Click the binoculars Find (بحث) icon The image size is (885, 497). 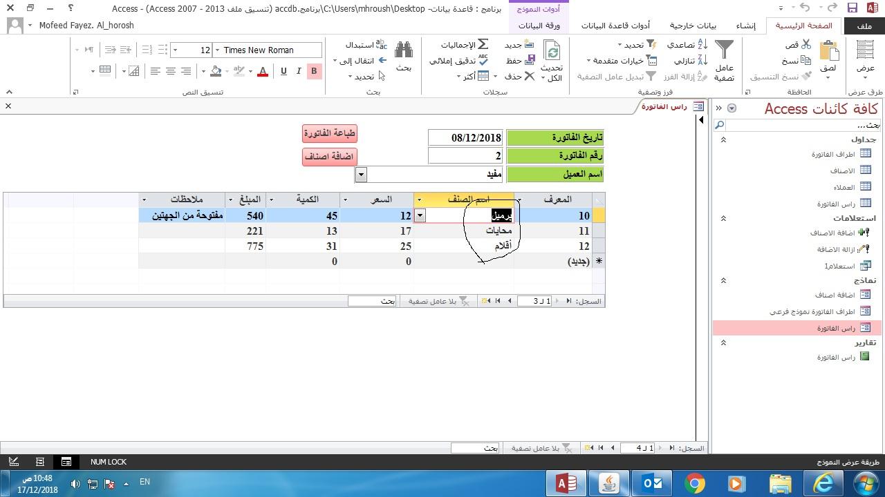click(x=404, y=52)
